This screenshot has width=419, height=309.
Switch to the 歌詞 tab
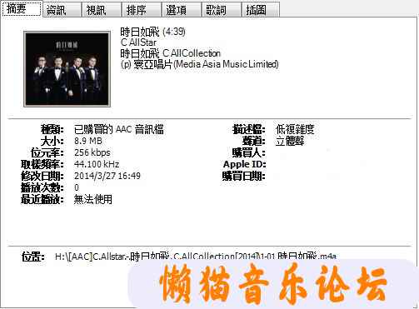(x=221, y=10)
